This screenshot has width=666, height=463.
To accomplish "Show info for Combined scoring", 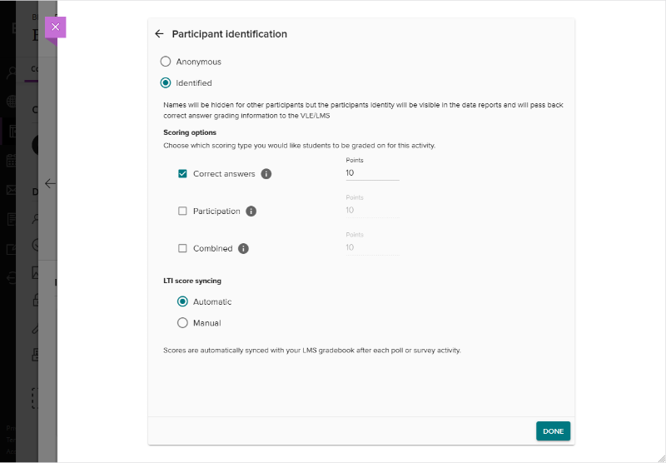I will coord(244,248).
